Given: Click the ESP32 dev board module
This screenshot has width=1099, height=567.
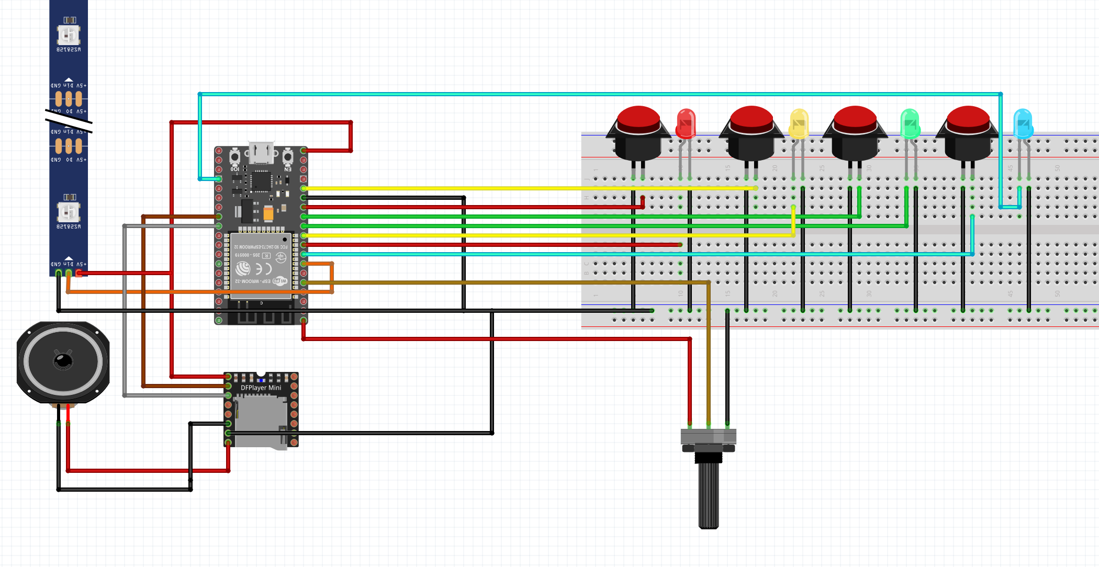Looking at the screenshot, I should (x=261, y=209).
